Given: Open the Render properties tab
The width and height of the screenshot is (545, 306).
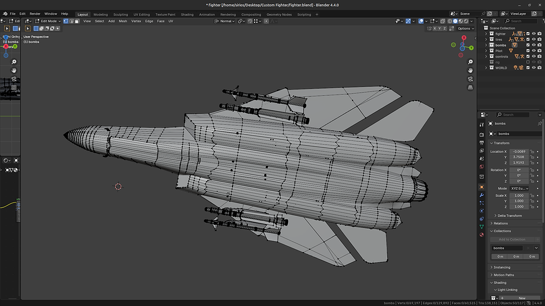Looking at the screenshot, I should coord(482,134).
